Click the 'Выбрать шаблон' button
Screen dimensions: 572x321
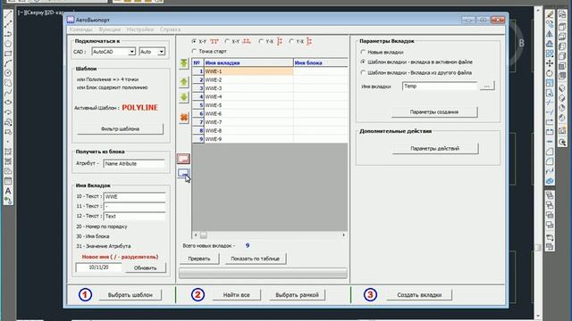[130, 295]
